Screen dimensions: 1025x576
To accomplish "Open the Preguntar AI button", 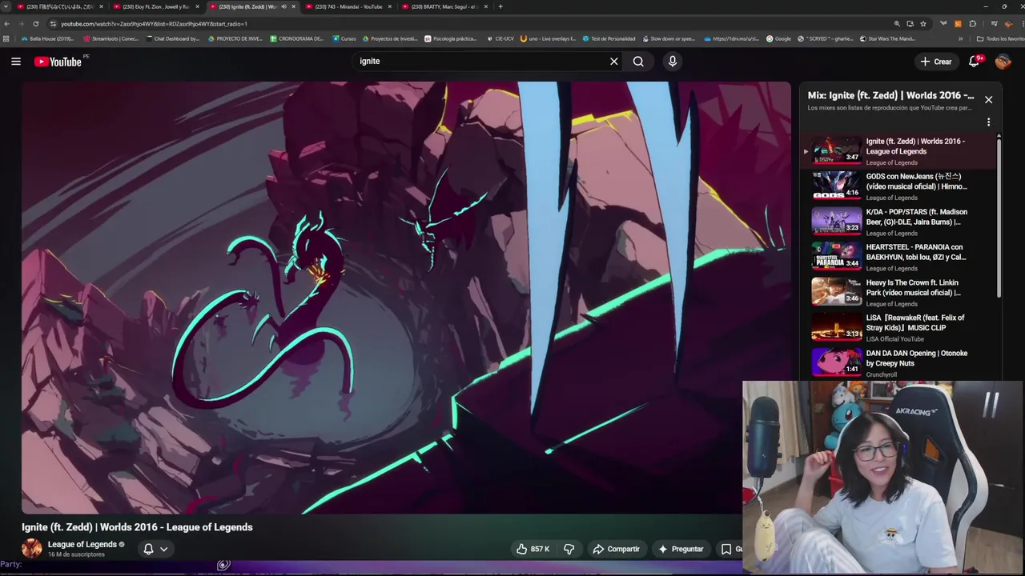I will click(x=681, y=549).
